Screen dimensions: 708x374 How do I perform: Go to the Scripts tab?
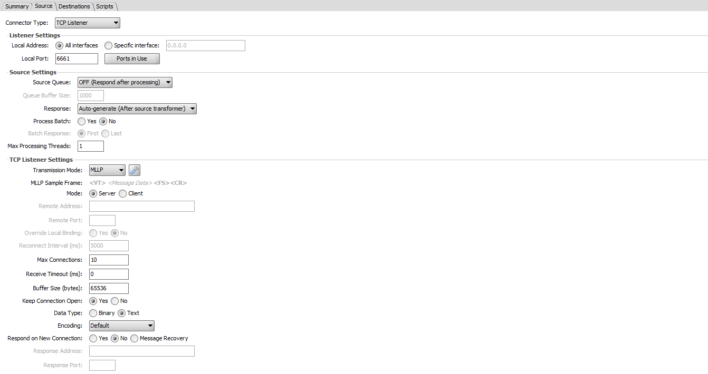[104, 6]
